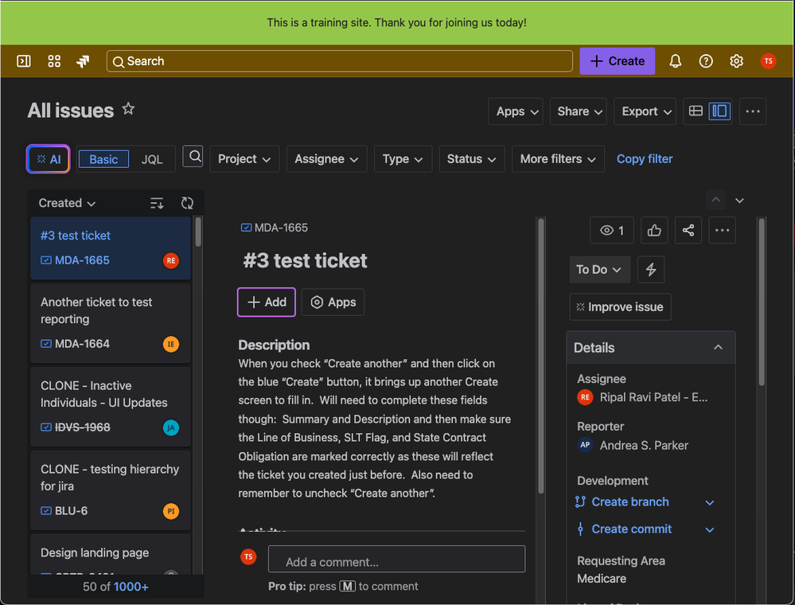This screenshot has width=795, height=605.
Task: Click the Jira logo icon
Action: (x=83, y=61)
